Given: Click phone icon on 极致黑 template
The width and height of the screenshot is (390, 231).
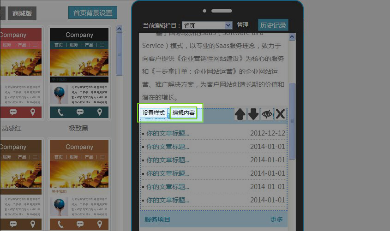Looking at the screenshot, I should coord(60,112).
